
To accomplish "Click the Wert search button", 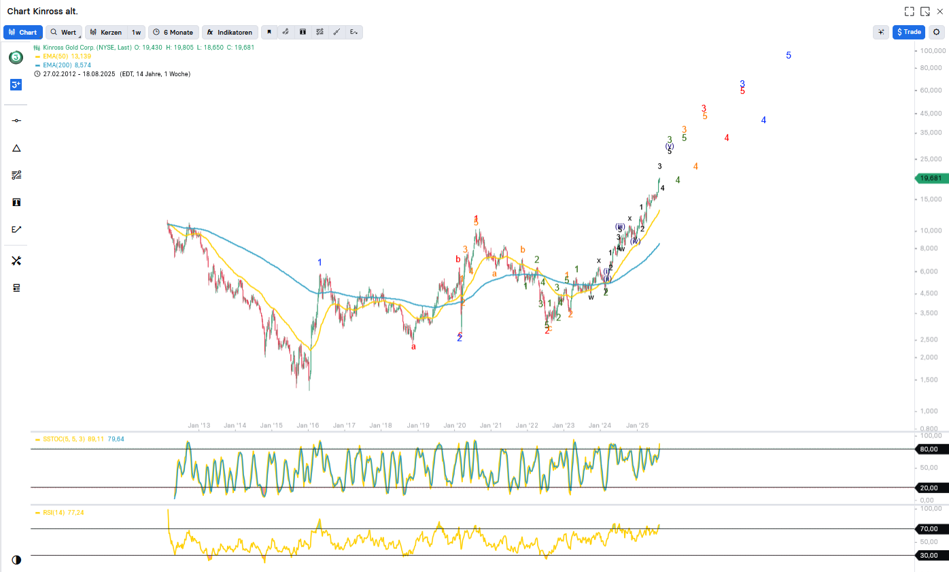I will (x=63, y=32).
